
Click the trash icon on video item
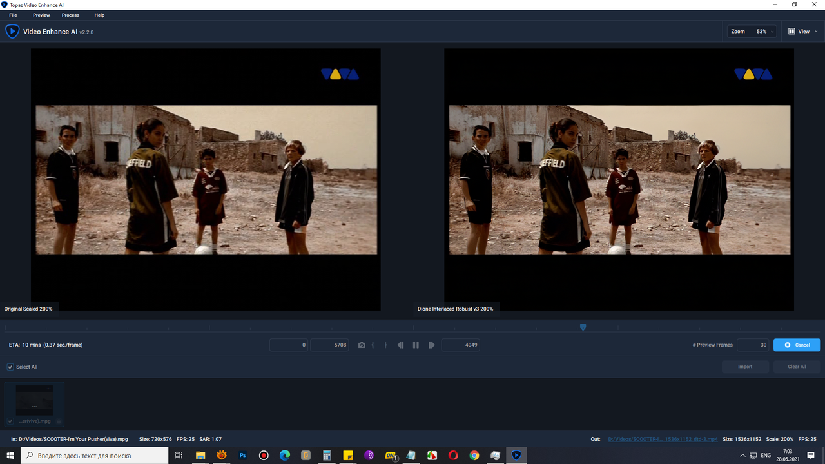59,421
